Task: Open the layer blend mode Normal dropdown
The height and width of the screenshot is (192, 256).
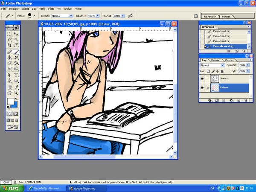Action: [x=223, y=65]
